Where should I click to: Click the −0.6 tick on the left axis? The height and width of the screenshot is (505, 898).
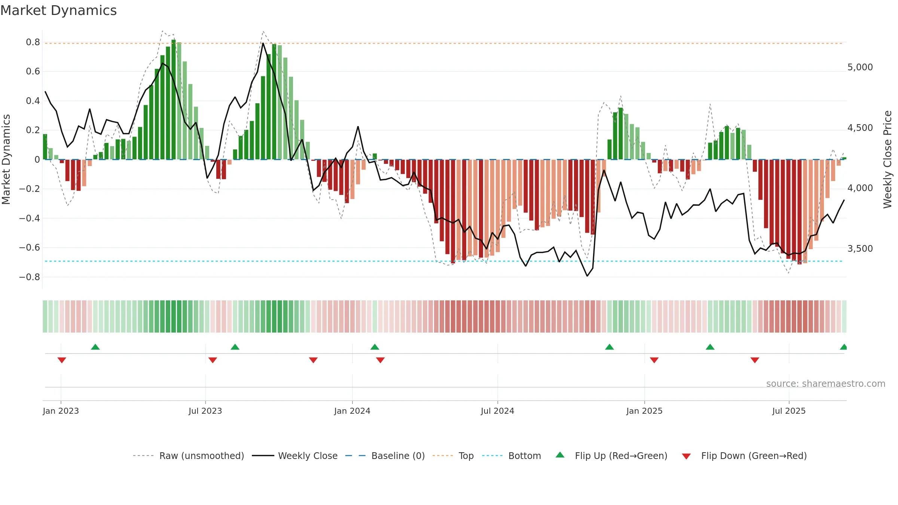pos(30,248)
